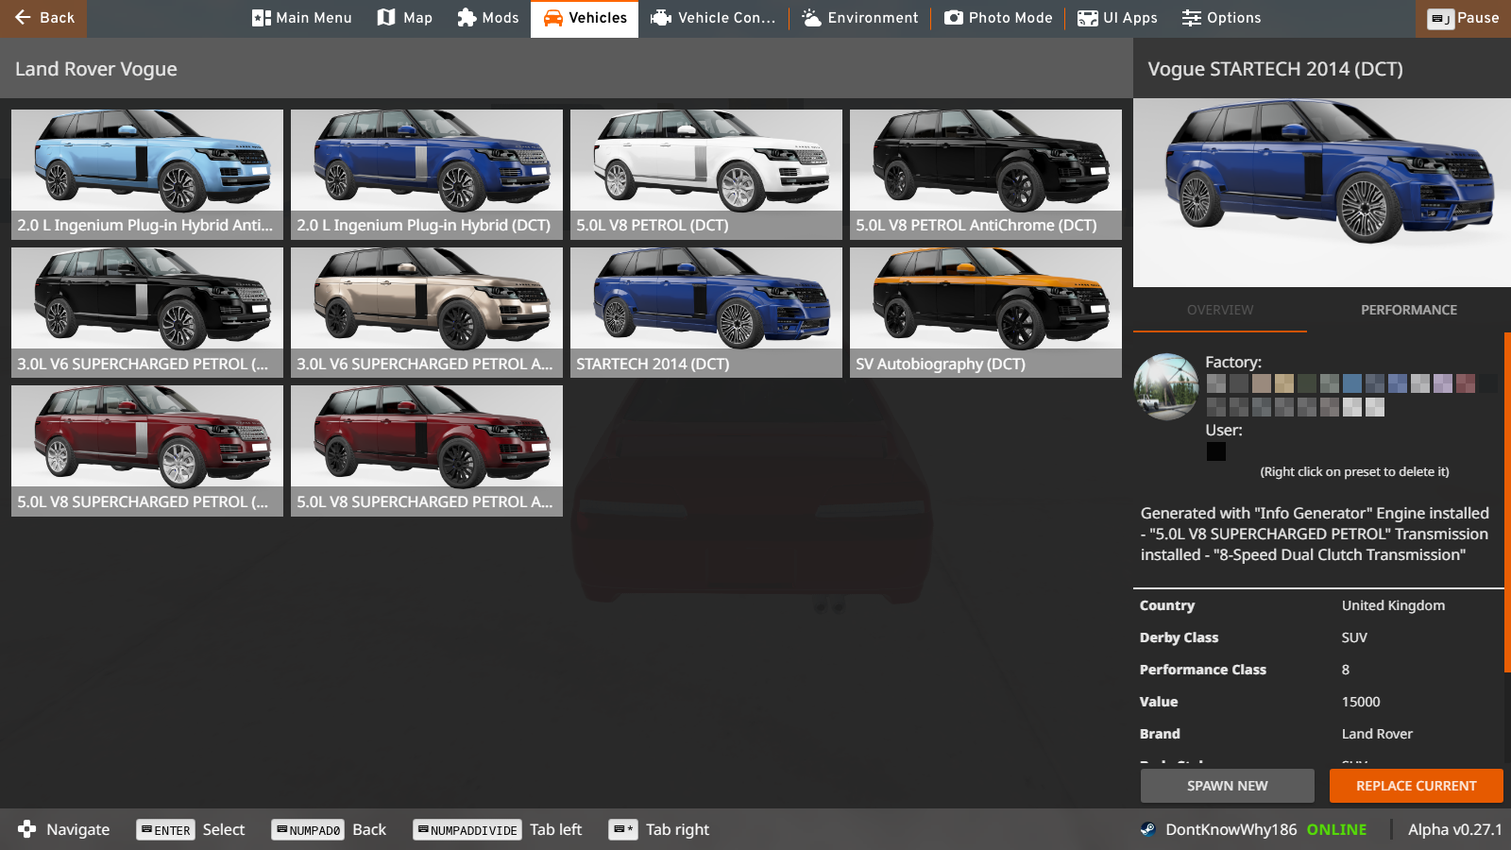This screenshot has height=850, width=1511.
Task: Open UI Apps editor
Action: coord(1118,18)
